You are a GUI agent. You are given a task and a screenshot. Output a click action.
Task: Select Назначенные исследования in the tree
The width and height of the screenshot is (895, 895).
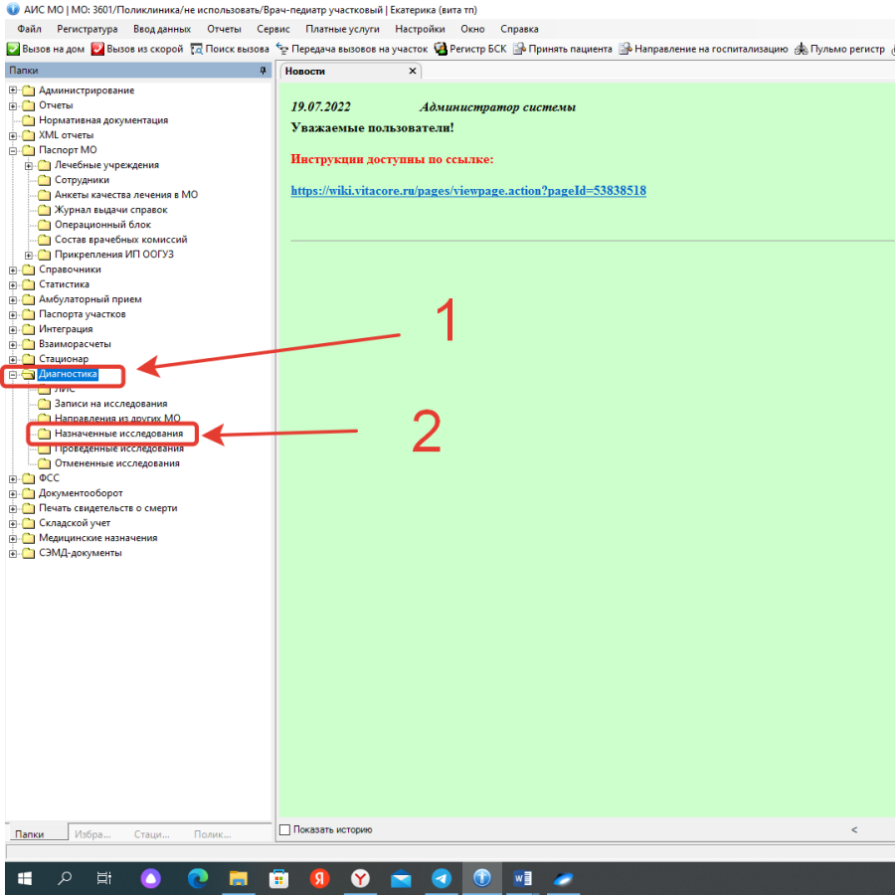[x=118, y=434]
